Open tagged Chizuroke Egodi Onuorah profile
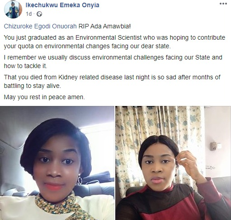 click(x=40, y=26)
